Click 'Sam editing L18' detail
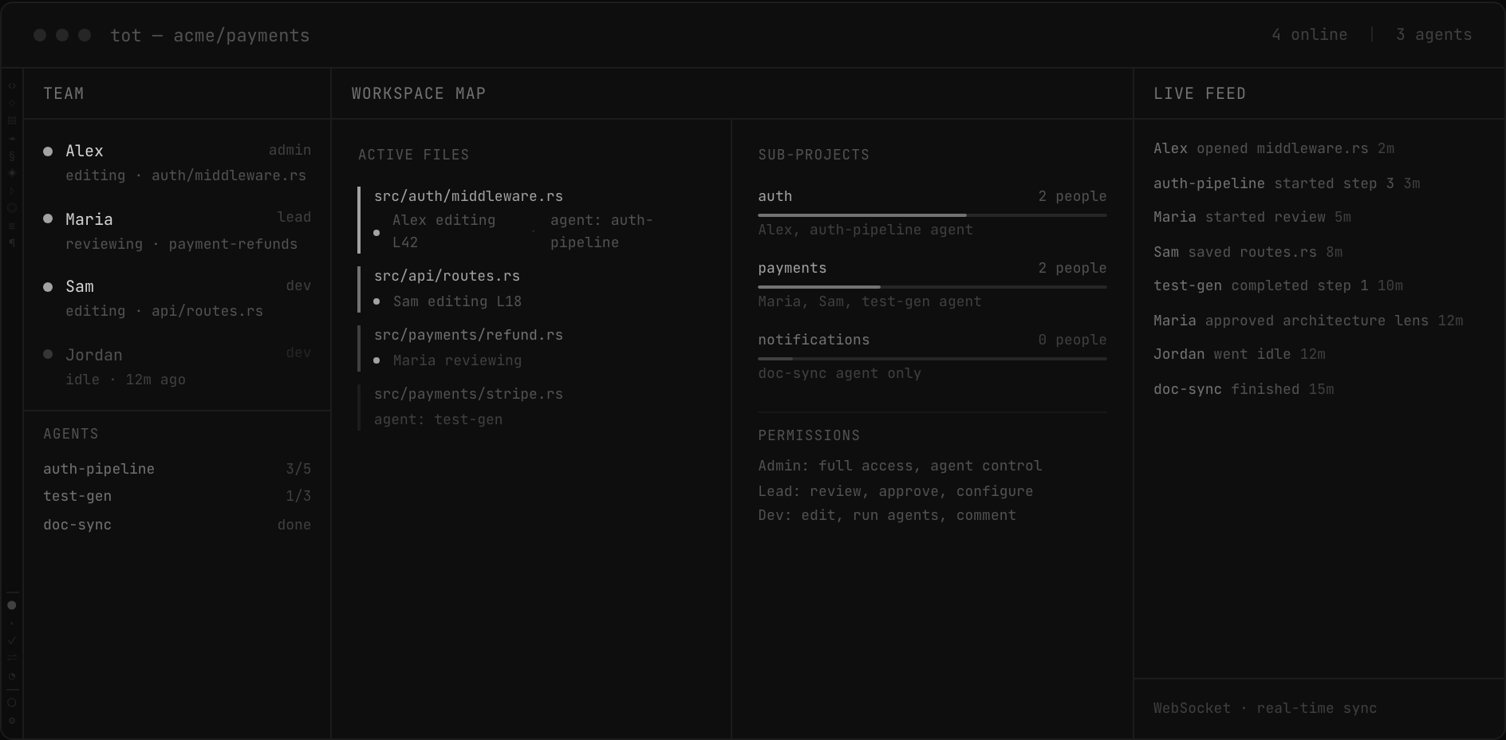1506x740 pixels. coord(457,301)
